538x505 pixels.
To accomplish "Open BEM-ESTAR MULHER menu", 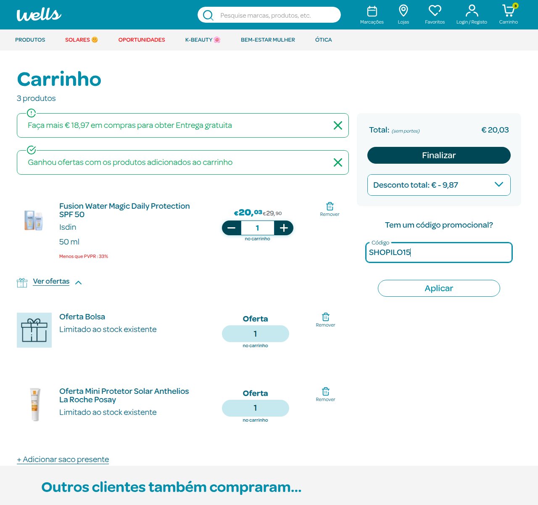I will [268, 40].
